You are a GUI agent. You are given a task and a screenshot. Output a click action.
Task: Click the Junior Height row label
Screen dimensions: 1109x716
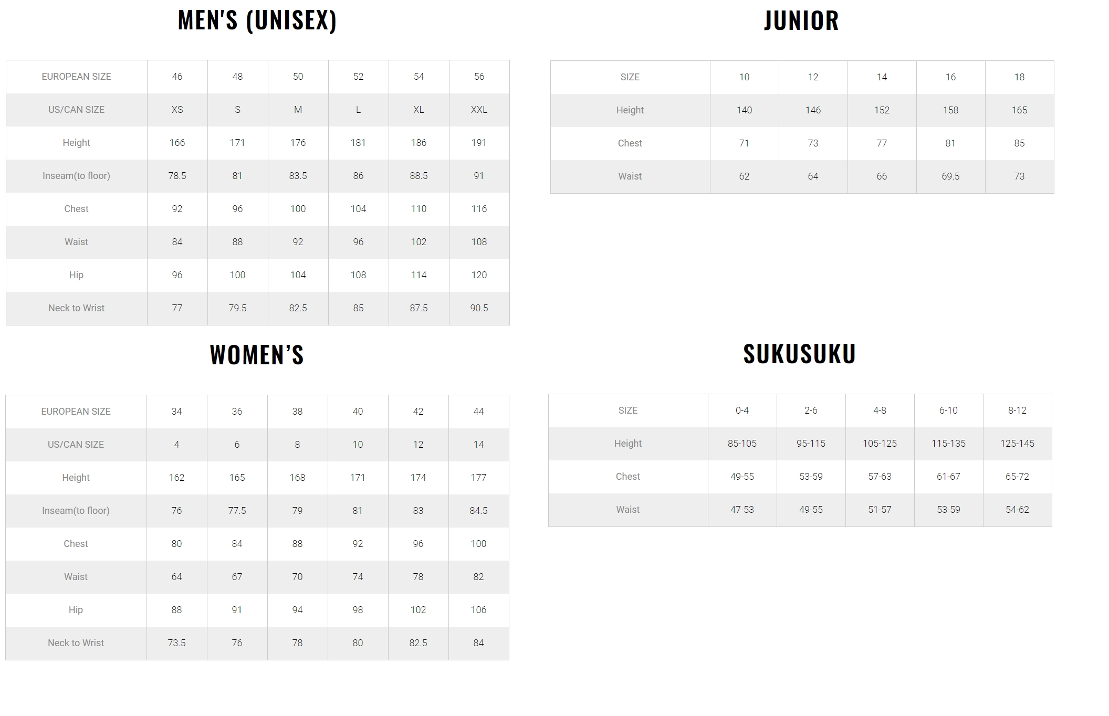pyautogui.click(x=630, y=110)
